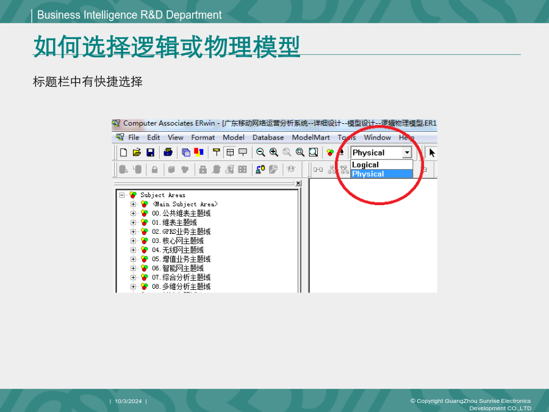Viewport: 549px width, 412px height.
Task: Click the fit-model-to-window zoom icon
Action: click(314, 152)
